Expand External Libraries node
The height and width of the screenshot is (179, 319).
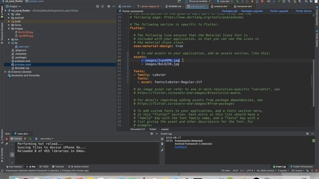[x=5, y=72]
